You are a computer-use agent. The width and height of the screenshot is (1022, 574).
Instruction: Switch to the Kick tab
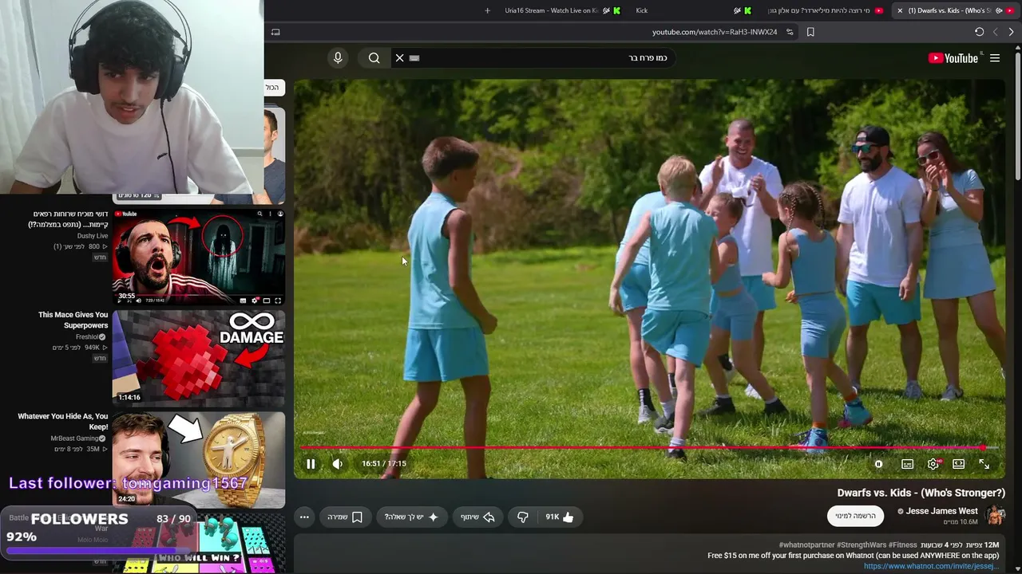click(693, 10)
